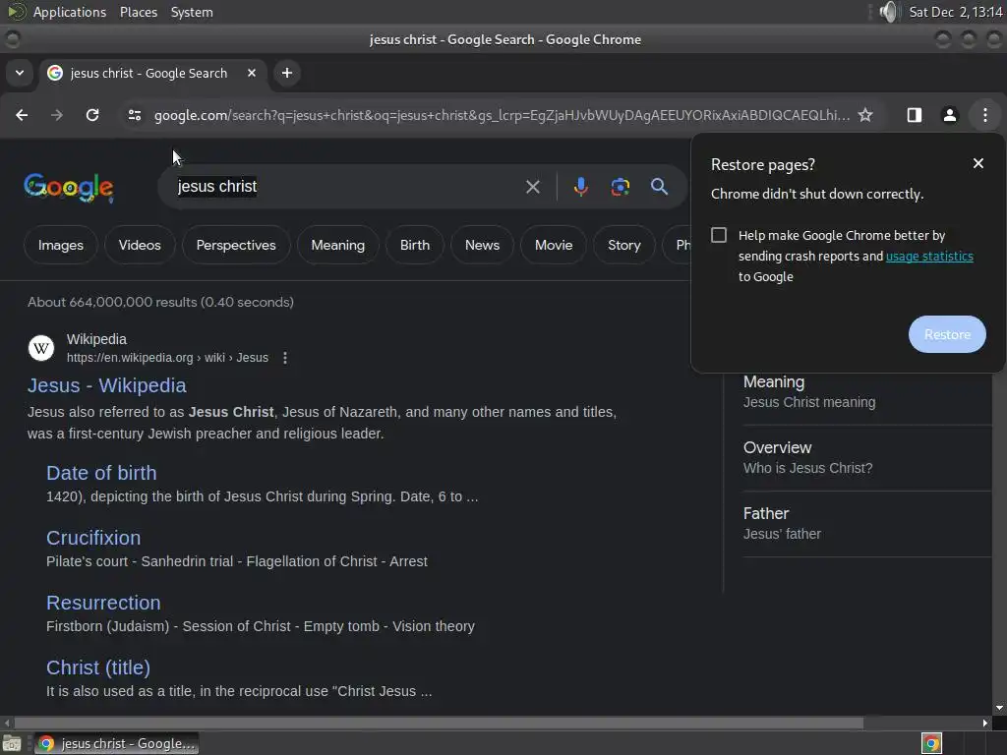1007x755 pixels.
Task: Open the Chrome three-dot menu
Action: pos(985,115)
